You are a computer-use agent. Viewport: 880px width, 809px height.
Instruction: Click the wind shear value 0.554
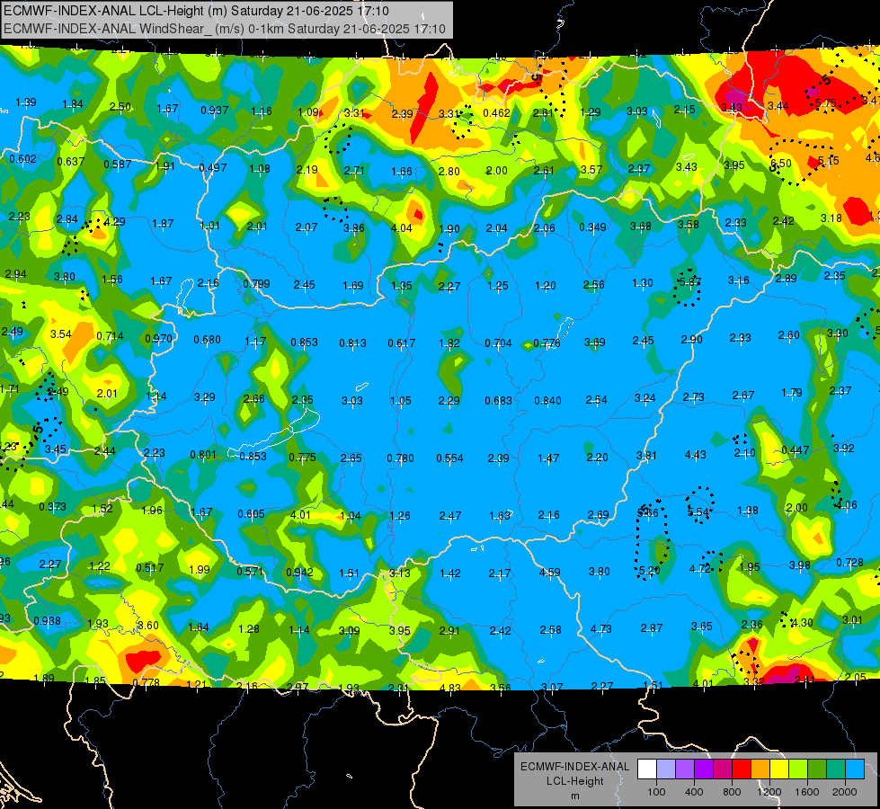[x=450, y=458]
